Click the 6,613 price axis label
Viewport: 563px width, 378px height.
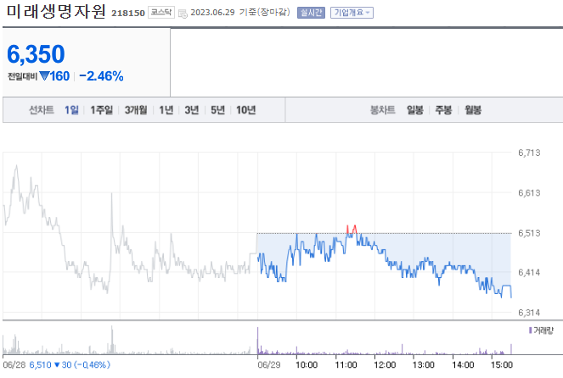529,193
